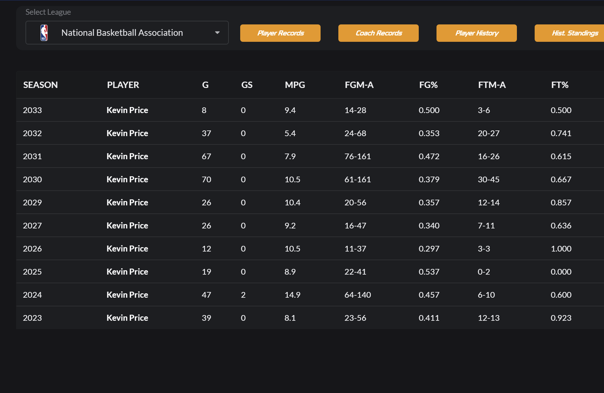Click the NBA logo icon

44,33
